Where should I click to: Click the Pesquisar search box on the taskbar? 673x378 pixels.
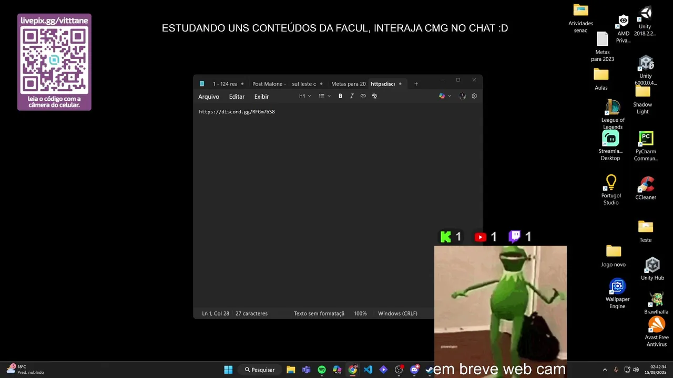pyautogui.click(x=260, y=370)
